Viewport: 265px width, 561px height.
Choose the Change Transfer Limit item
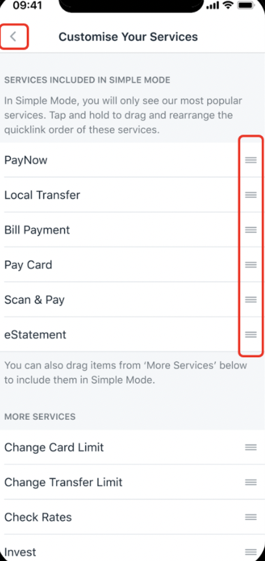(133, 482)
